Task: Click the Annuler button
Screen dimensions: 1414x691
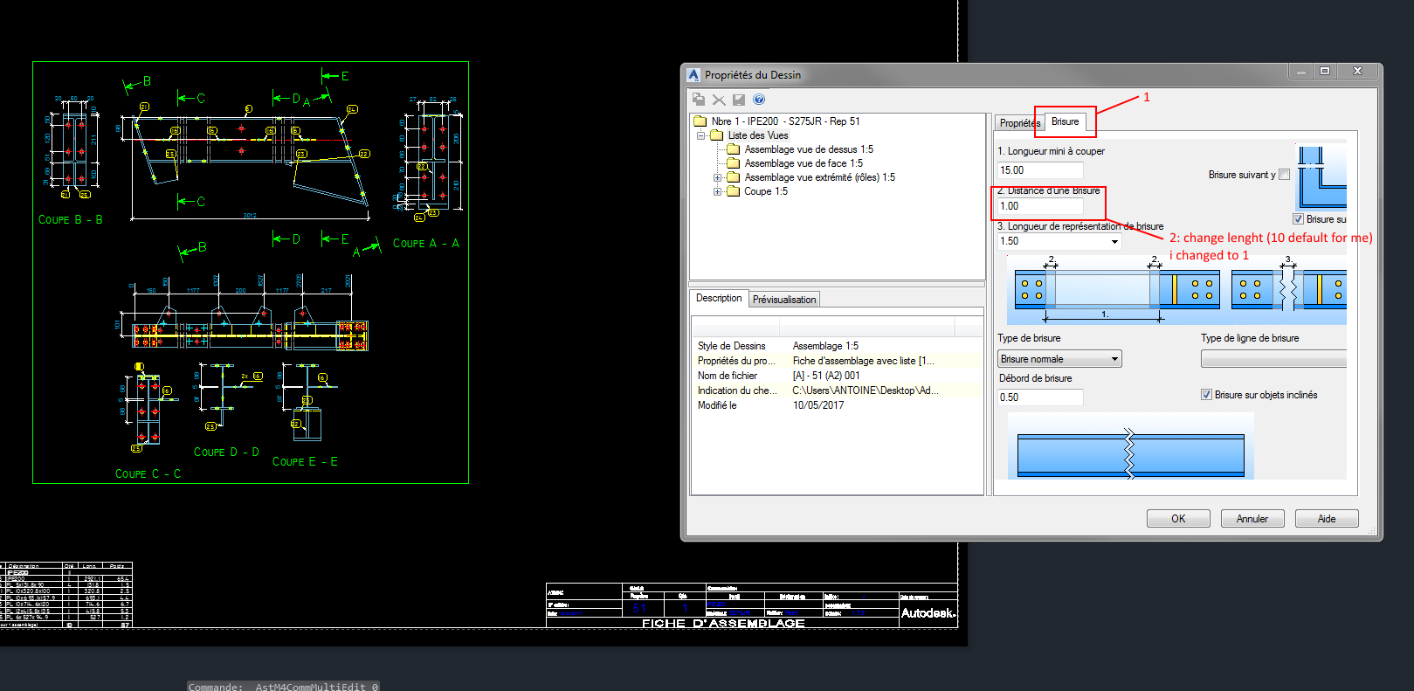Action: point(1252,519)
